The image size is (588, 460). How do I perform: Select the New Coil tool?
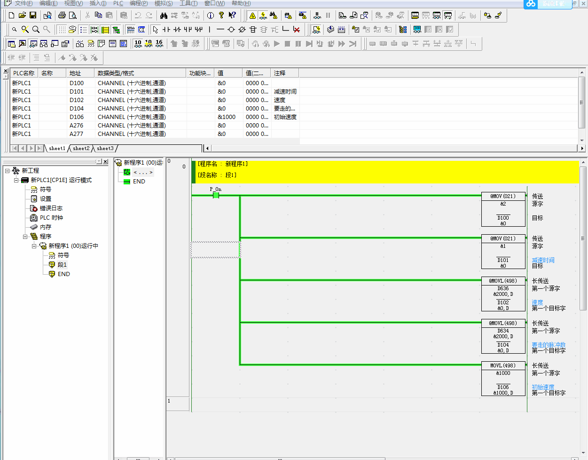tap(231, 30)
